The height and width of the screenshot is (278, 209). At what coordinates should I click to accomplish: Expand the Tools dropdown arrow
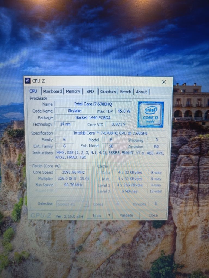109,215
